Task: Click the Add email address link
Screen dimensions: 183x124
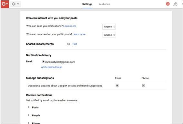Action: (52, 67)
